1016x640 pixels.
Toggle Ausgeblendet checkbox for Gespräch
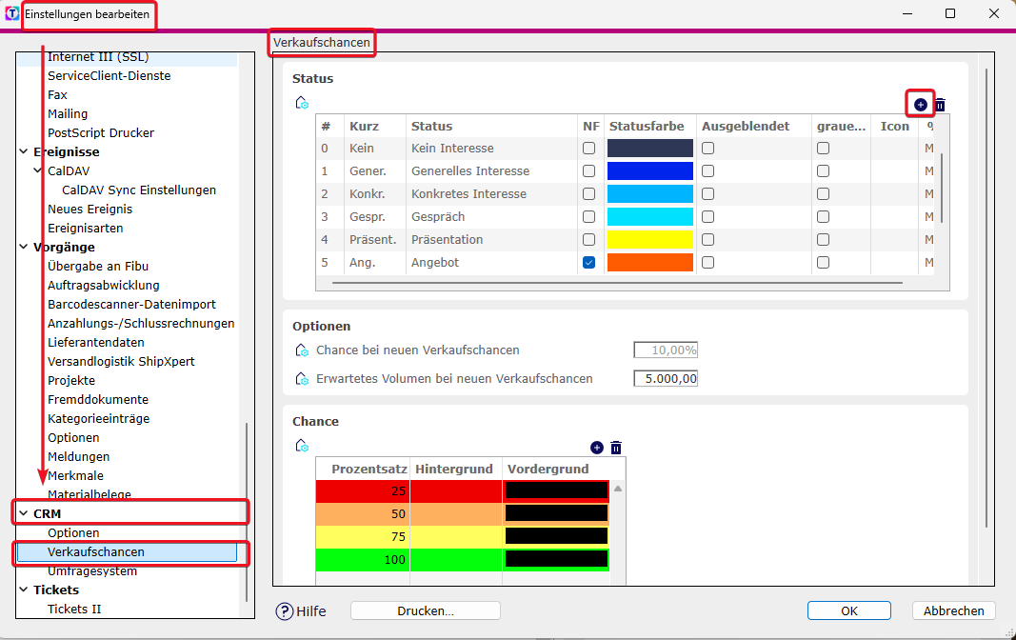click(708, 216)
